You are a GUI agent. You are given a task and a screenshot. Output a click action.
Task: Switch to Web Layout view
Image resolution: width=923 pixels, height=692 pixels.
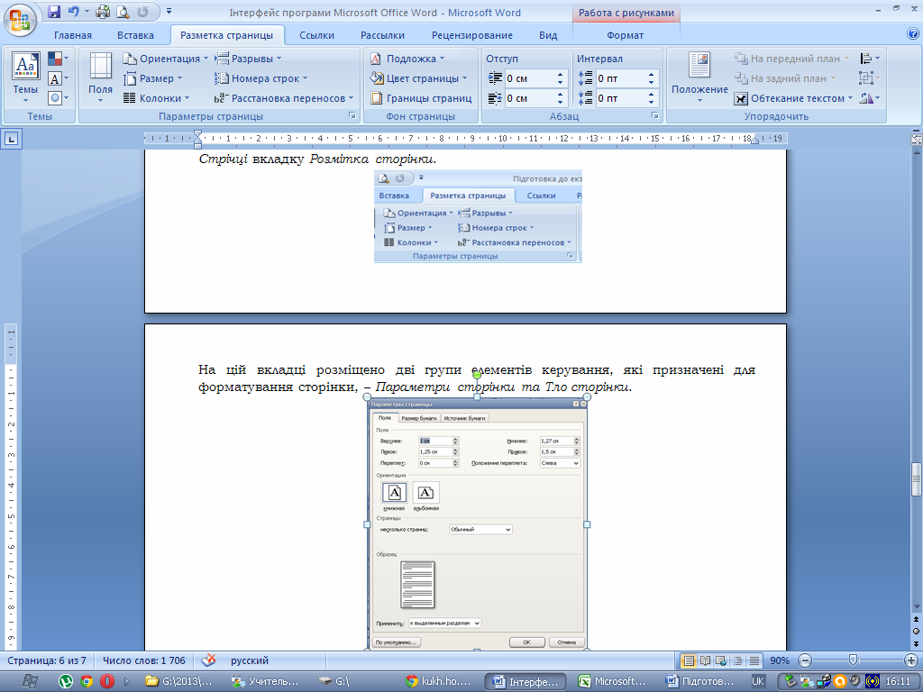pos(721,660)
